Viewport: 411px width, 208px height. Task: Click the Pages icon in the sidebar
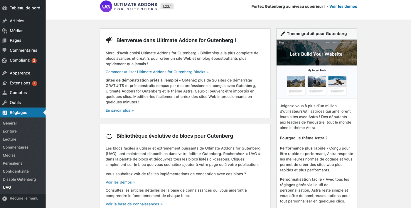[x=5, y=40]
